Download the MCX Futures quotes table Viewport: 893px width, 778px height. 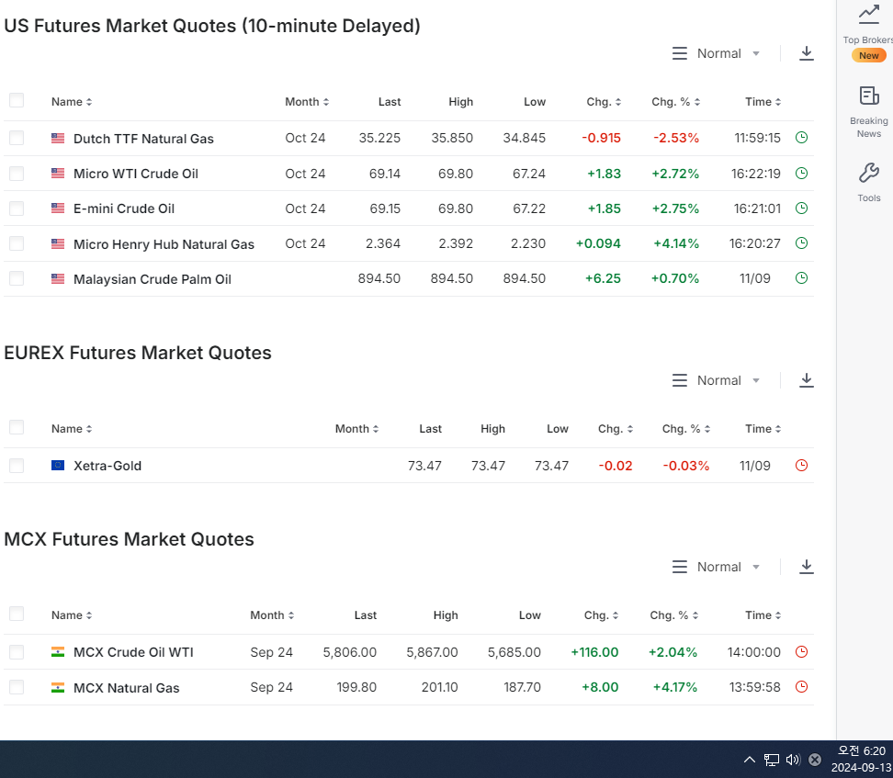click(806, 567)
